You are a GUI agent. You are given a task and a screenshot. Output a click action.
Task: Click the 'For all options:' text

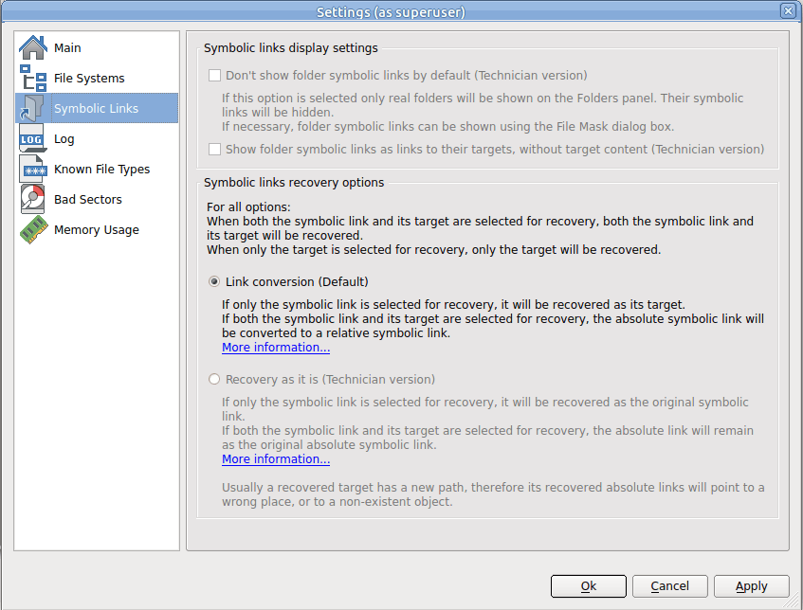248,207
